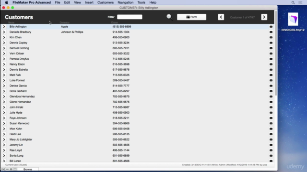Click the vertical scrollbar of customer list
Screen dimensions: 307x172
tap(276, 53)
